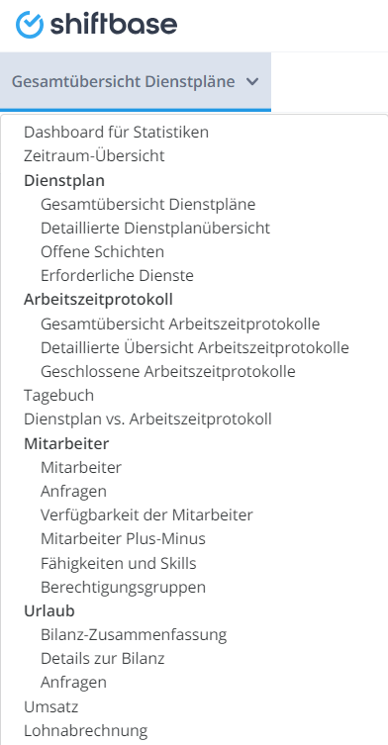This screenshot has width=388, height=745.
Task: Choose Gesamtübersicht Dienstpläne under Dienstplan
Action: [x=147, y=204]
